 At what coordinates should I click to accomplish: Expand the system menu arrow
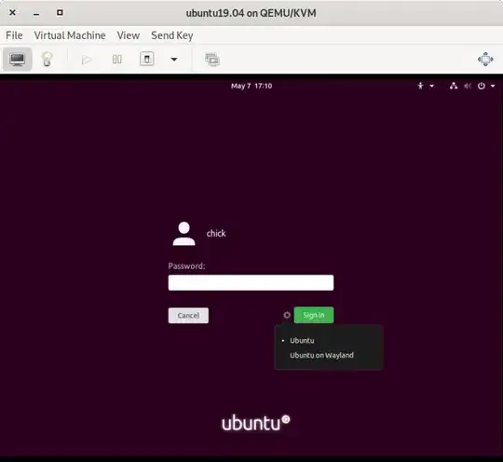493,86
